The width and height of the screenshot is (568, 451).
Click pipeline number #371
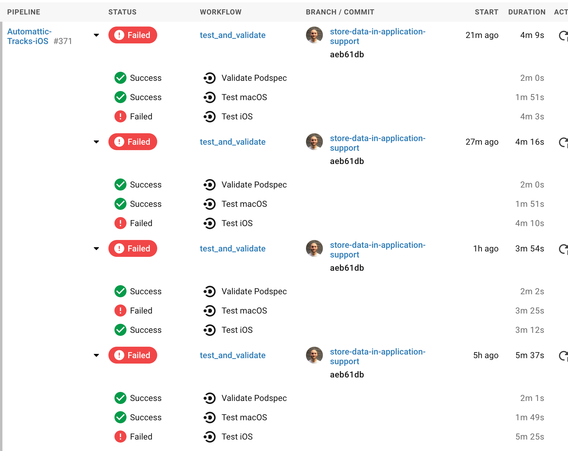pyautogui.click(x=63, y=41)
